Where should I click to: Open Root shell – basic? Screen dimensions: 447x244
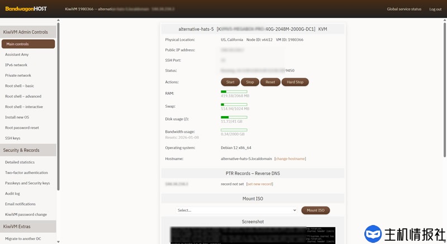(20, 86)
